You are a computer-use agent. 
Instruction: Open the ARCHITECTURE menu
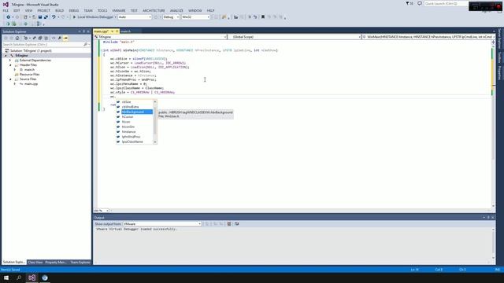pyautogui.click(x=154, y=10)
